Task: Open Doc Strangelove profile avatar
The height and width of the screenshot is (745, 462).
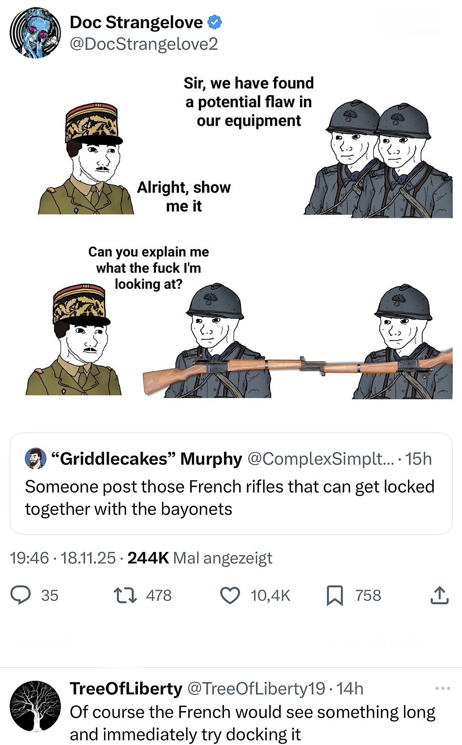Action: 35,33
